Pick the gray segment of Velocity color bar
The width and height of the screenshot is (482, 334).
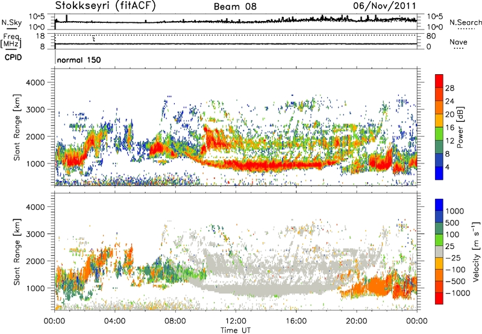tap(439, 251)
